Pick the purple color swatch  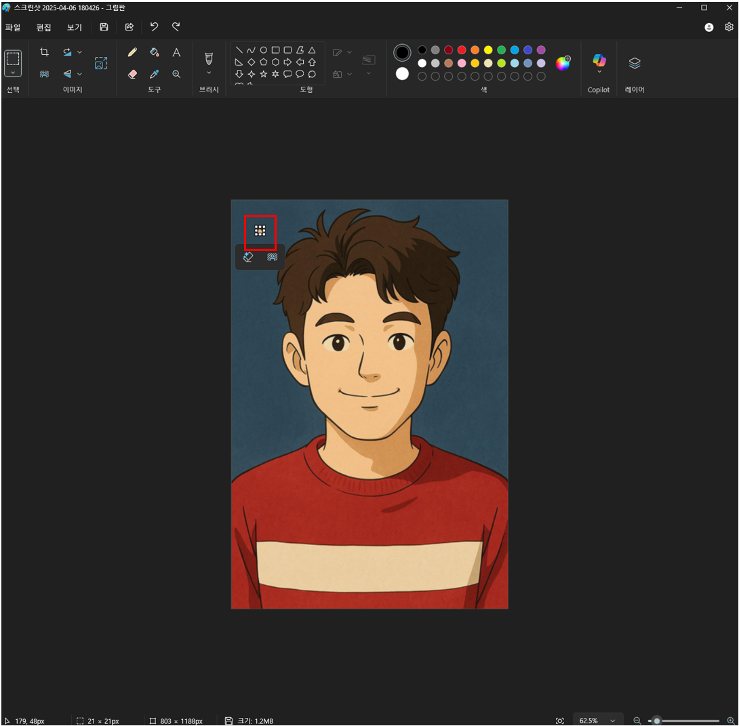541,50
